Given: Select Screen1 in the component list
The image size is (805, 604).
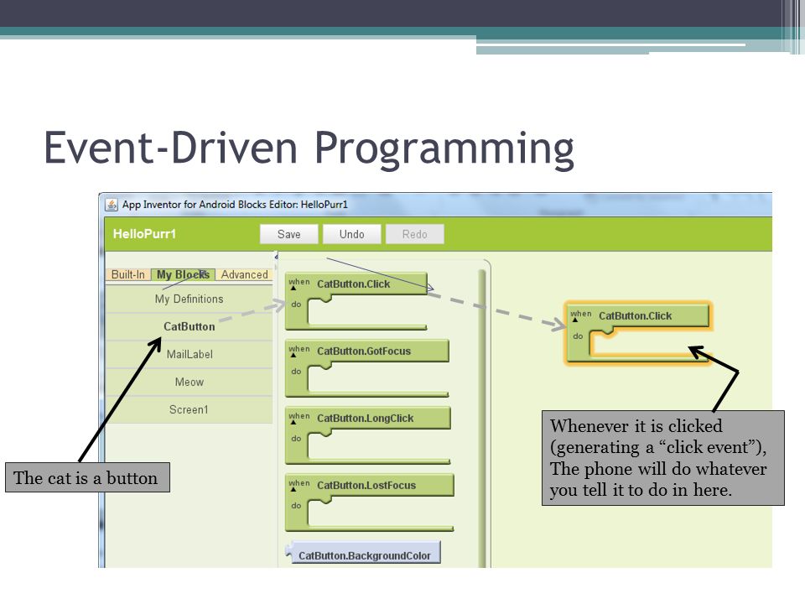Looking at the screenshot, I should (x=189, y=410).
